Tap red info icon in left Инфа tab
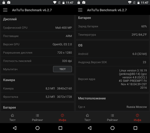This screenshot has width=150, height=133. 62,115
